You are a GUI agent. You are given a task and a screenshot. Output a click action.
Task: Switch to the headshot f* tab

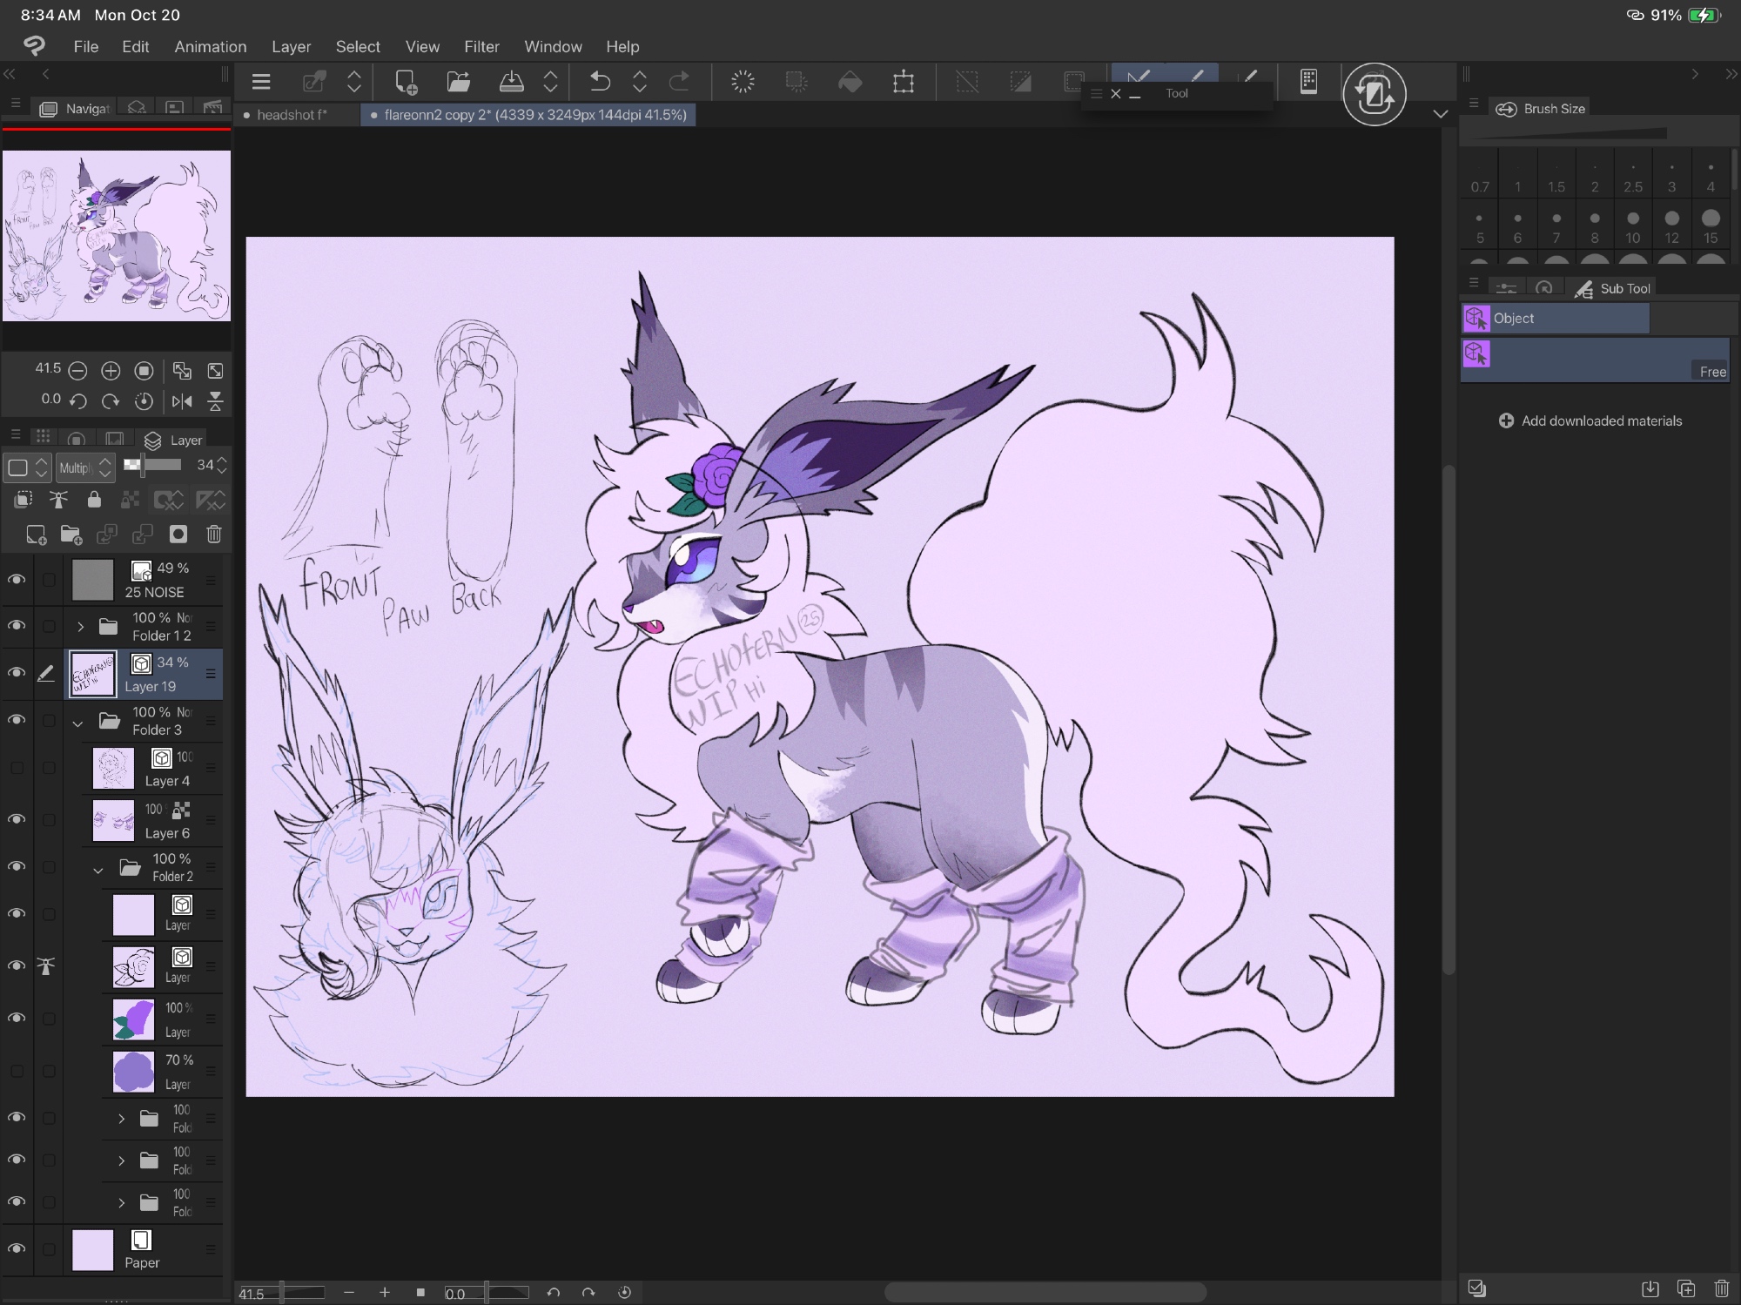tap(292, 115)
